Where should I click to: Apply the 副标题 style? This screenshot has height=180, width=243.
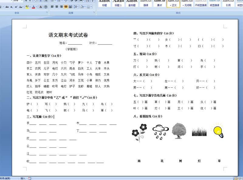(132, 3)
